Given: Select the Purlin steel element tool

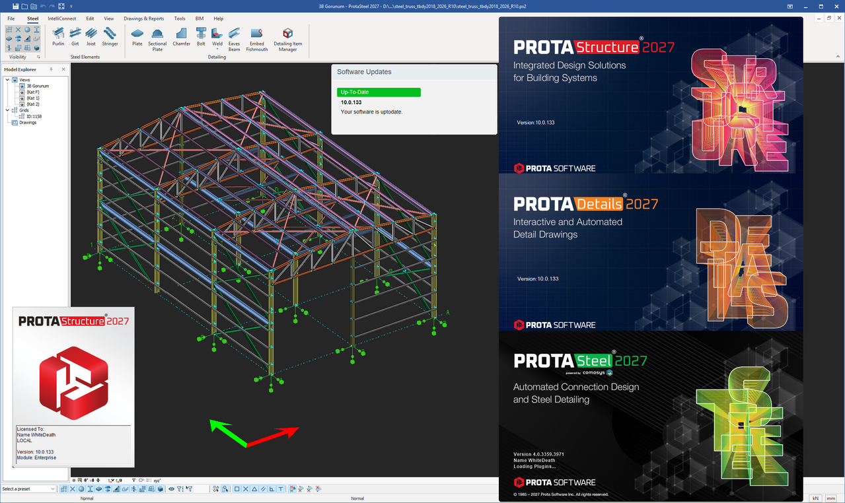Looking at the screenshot, I should tap(58, 36).
